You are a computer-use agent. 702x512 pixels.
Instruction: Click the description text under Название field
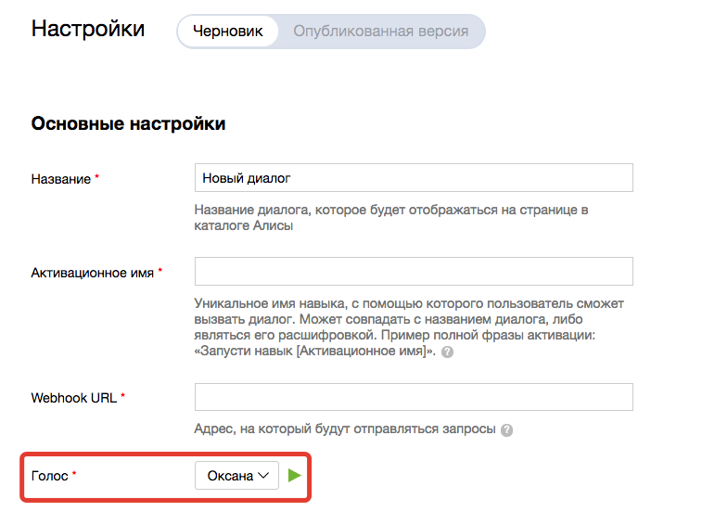(x=391, y=218)
